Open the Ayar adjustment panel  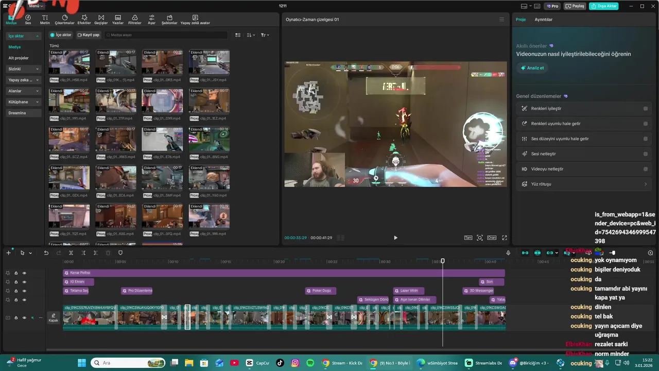point(151,20)
